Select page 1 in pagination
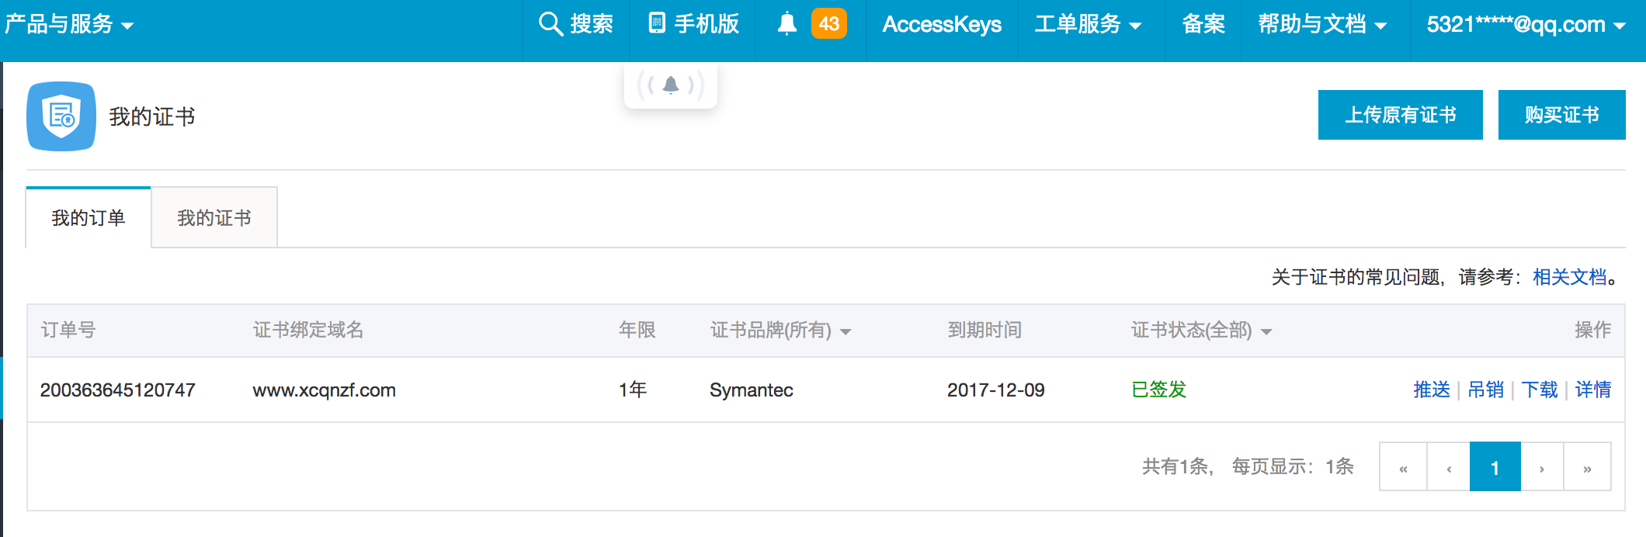The height and width of the screenshot is (537, 1646). (x=1495, y=467)
